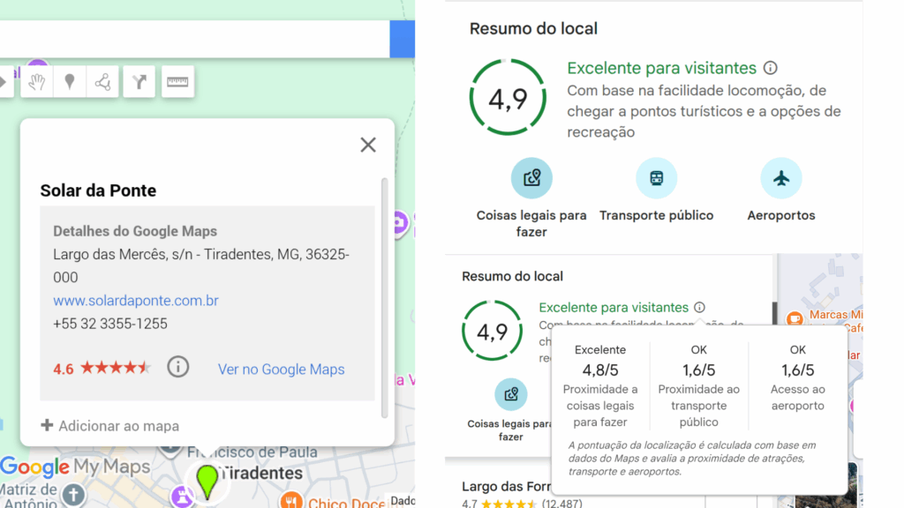Select the Draw a line tool
Image resolution: width=904 pixels, height=508 pixels.
[x=103, y=81]
